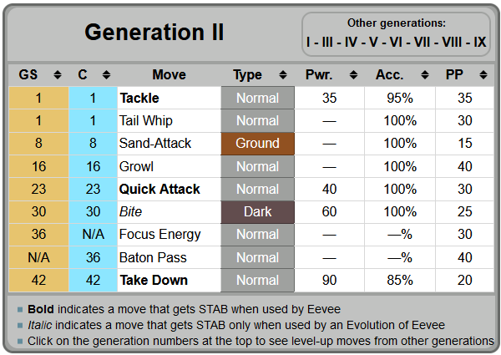Open Normal type next to Tackle
The height and width of the screenshot is (355, 501).
[x=257, y=98]
